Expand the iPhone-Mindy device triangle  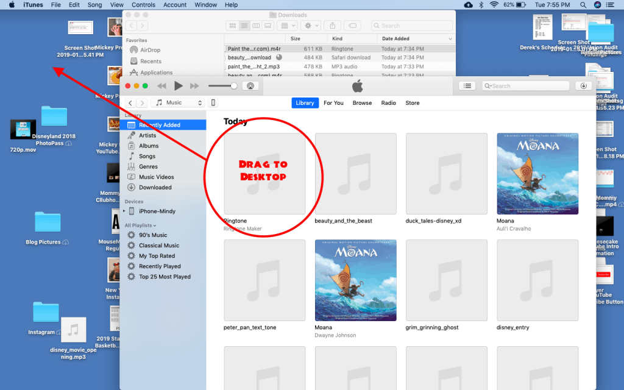[x=124, y=211]
